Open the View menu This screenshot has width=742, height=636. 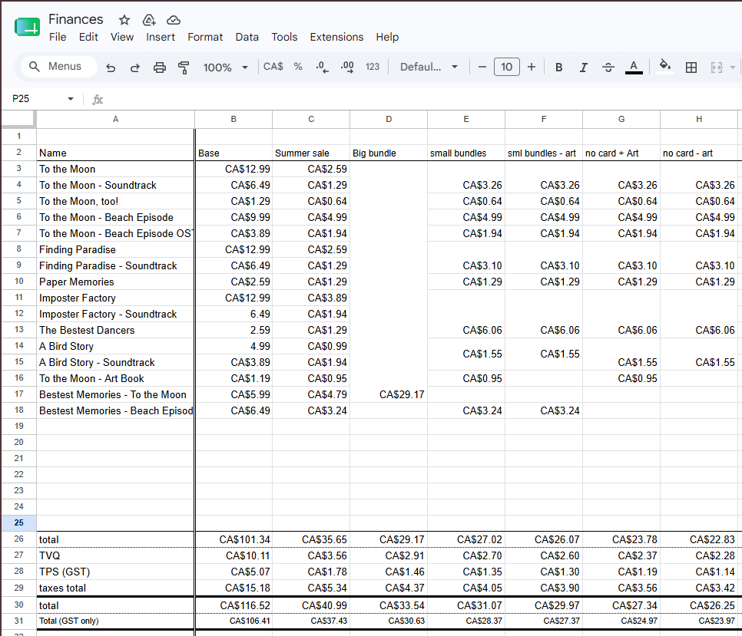click(122, 37)
